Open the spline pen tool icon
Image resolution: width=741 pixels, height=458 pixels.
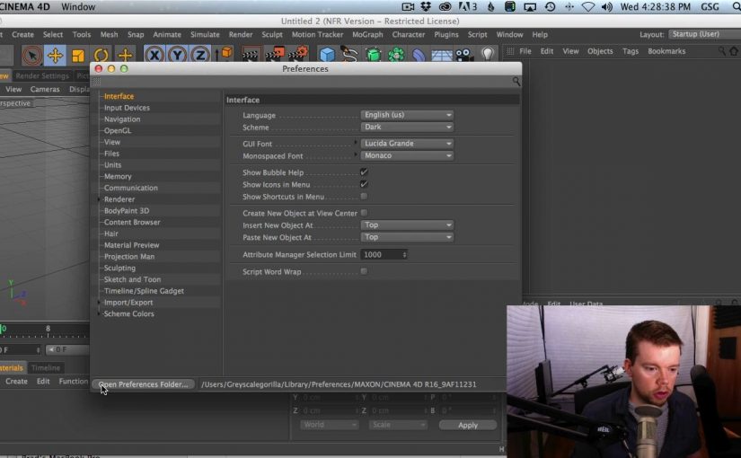(x=349, y=56)
